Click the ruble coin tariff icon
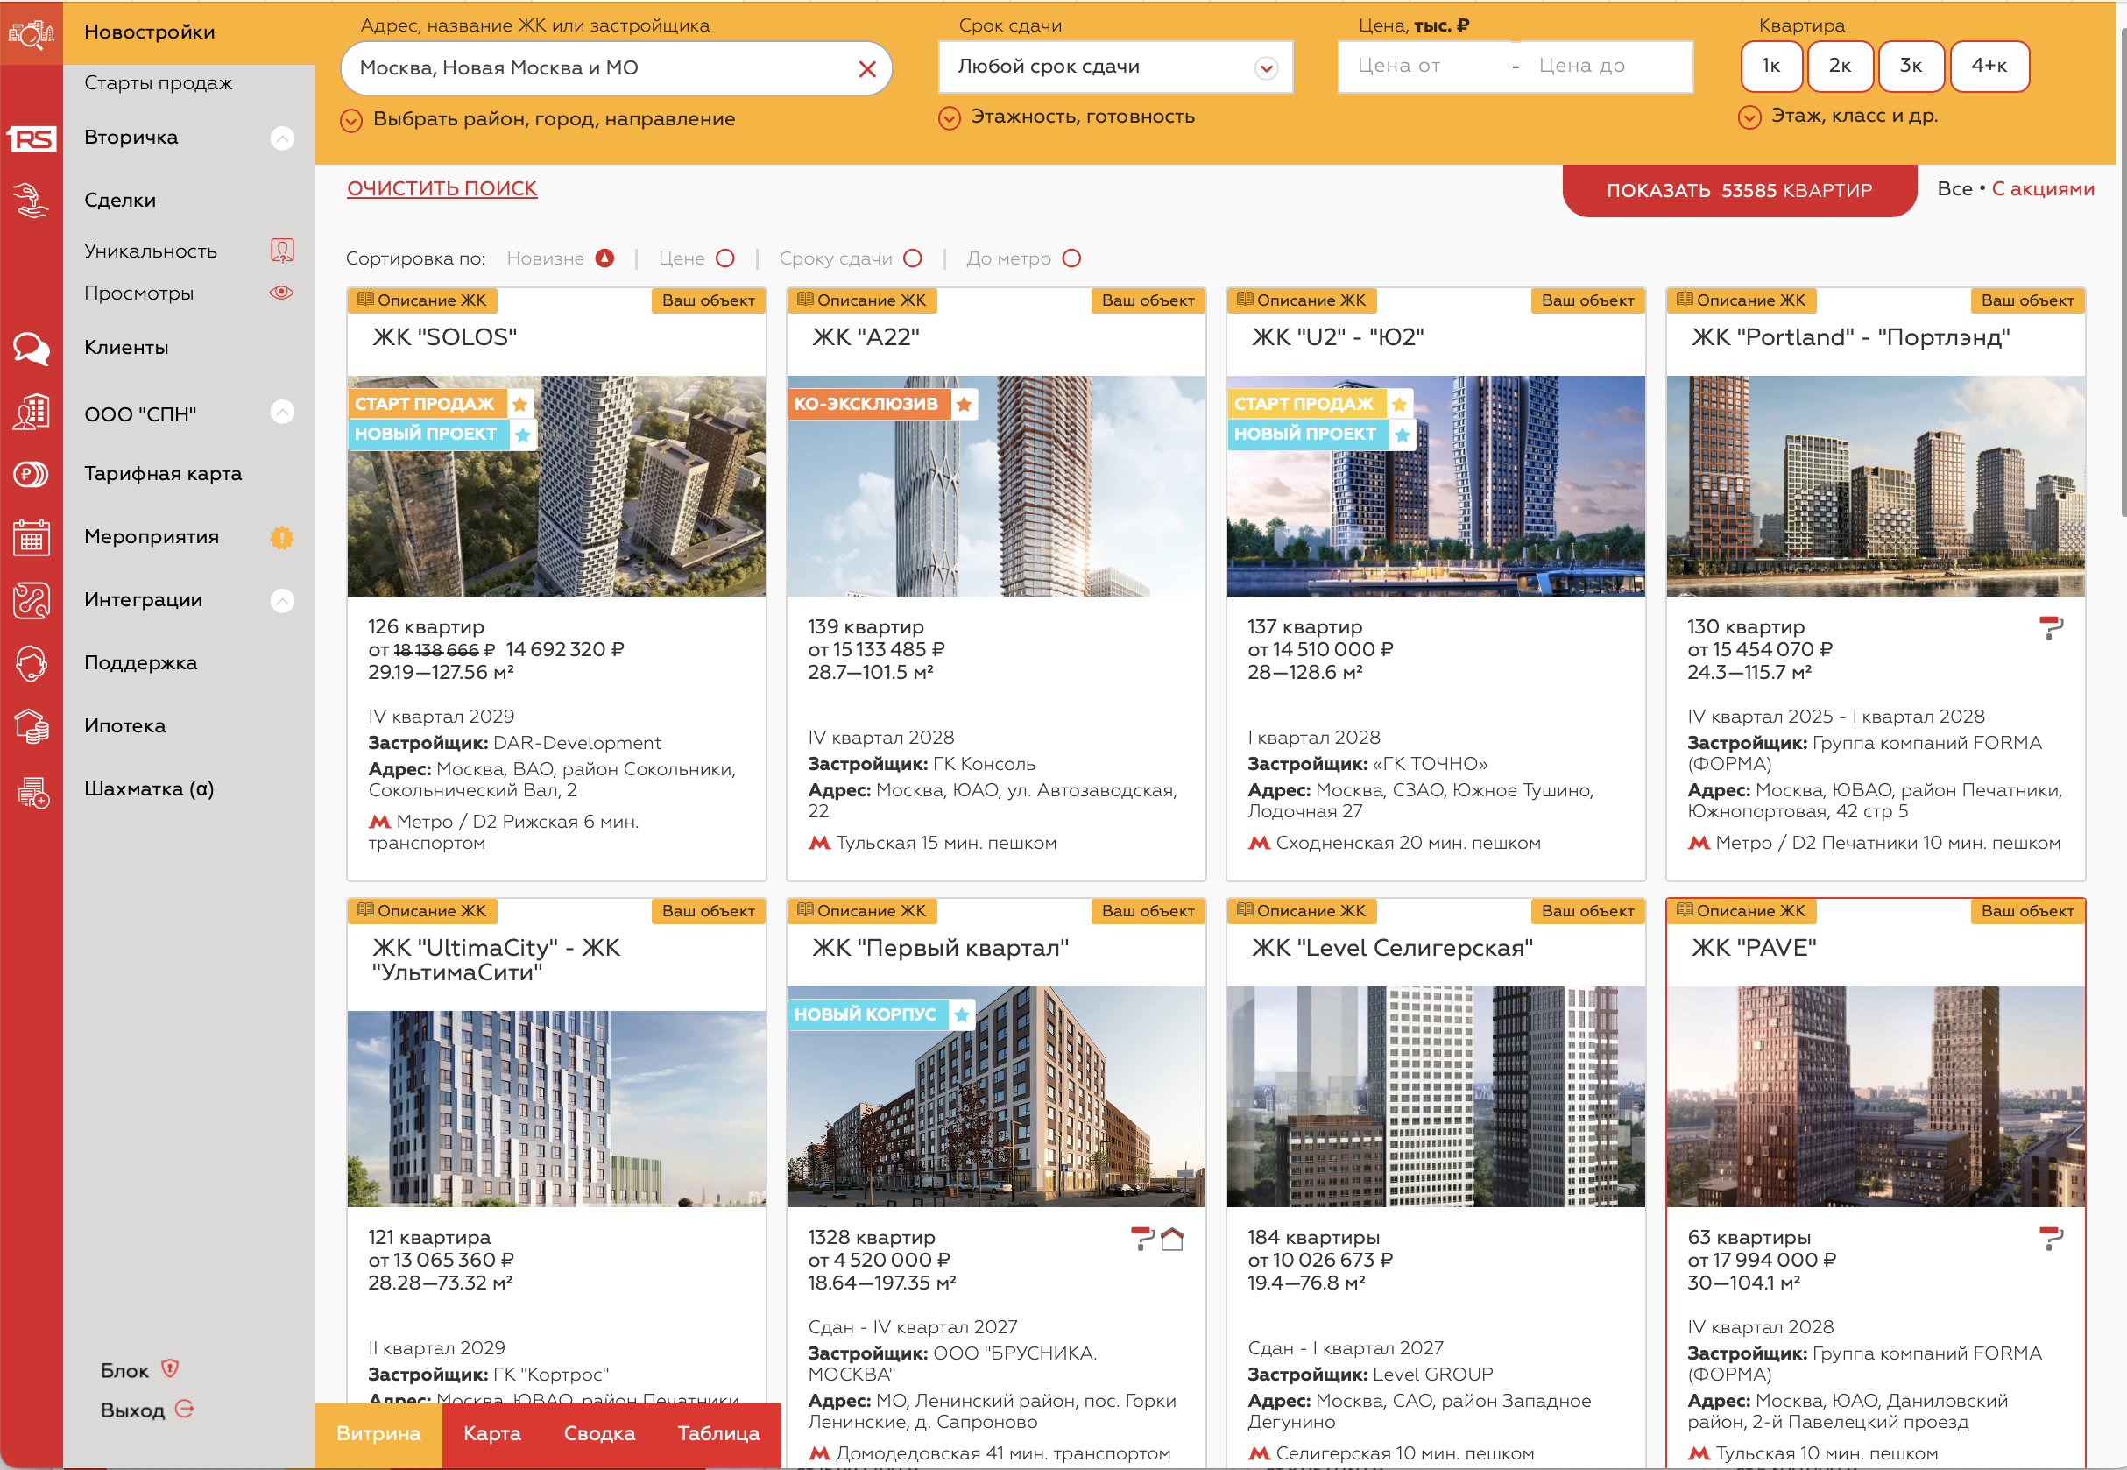 (32, 474)
